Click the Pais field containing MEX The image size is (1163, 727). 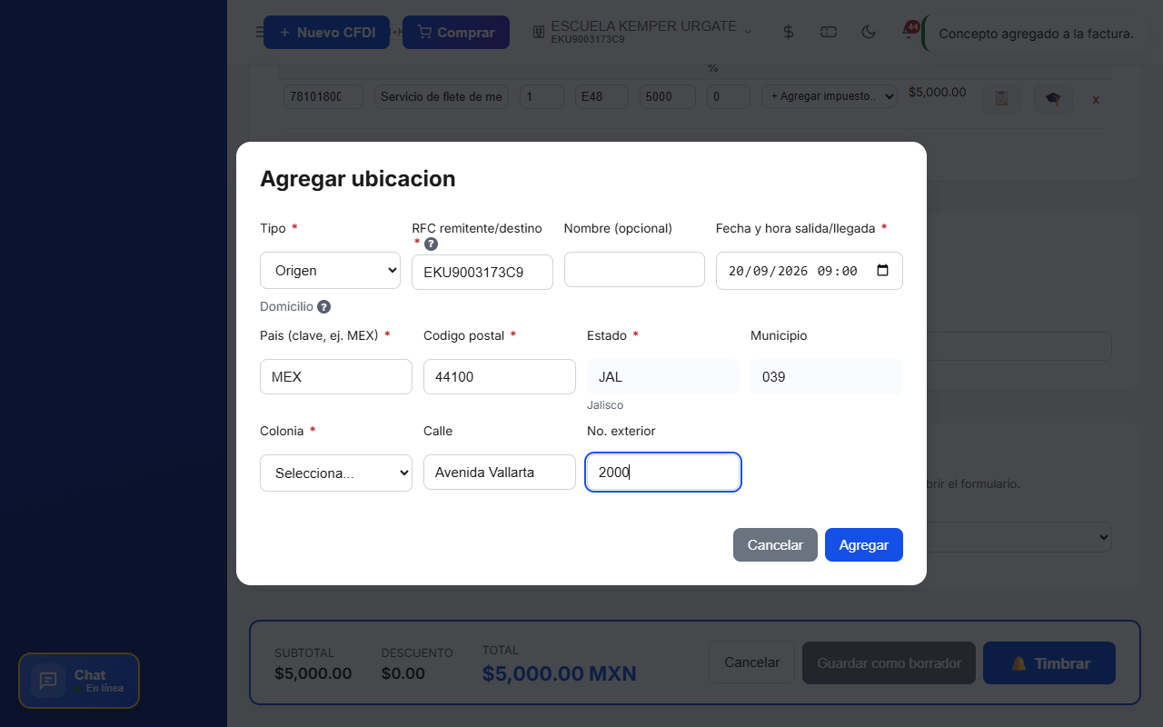coord(336,376)
